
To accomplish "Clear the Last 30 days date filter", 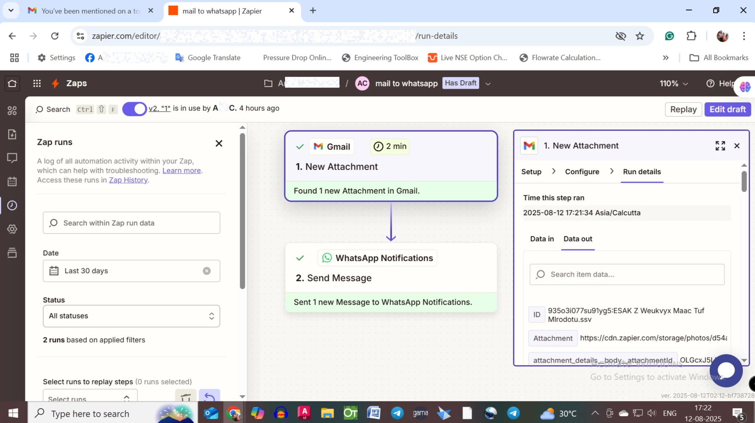I will point(207,271).
